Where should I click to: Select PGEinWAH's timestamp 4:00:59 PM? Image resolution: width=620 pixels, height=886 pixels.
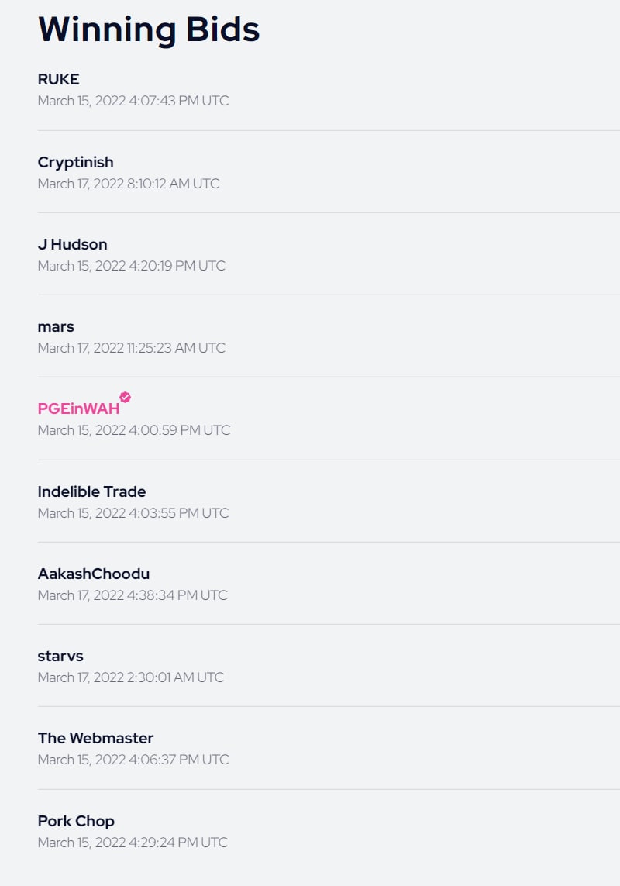pyautogui.click(x=134, y=430)
